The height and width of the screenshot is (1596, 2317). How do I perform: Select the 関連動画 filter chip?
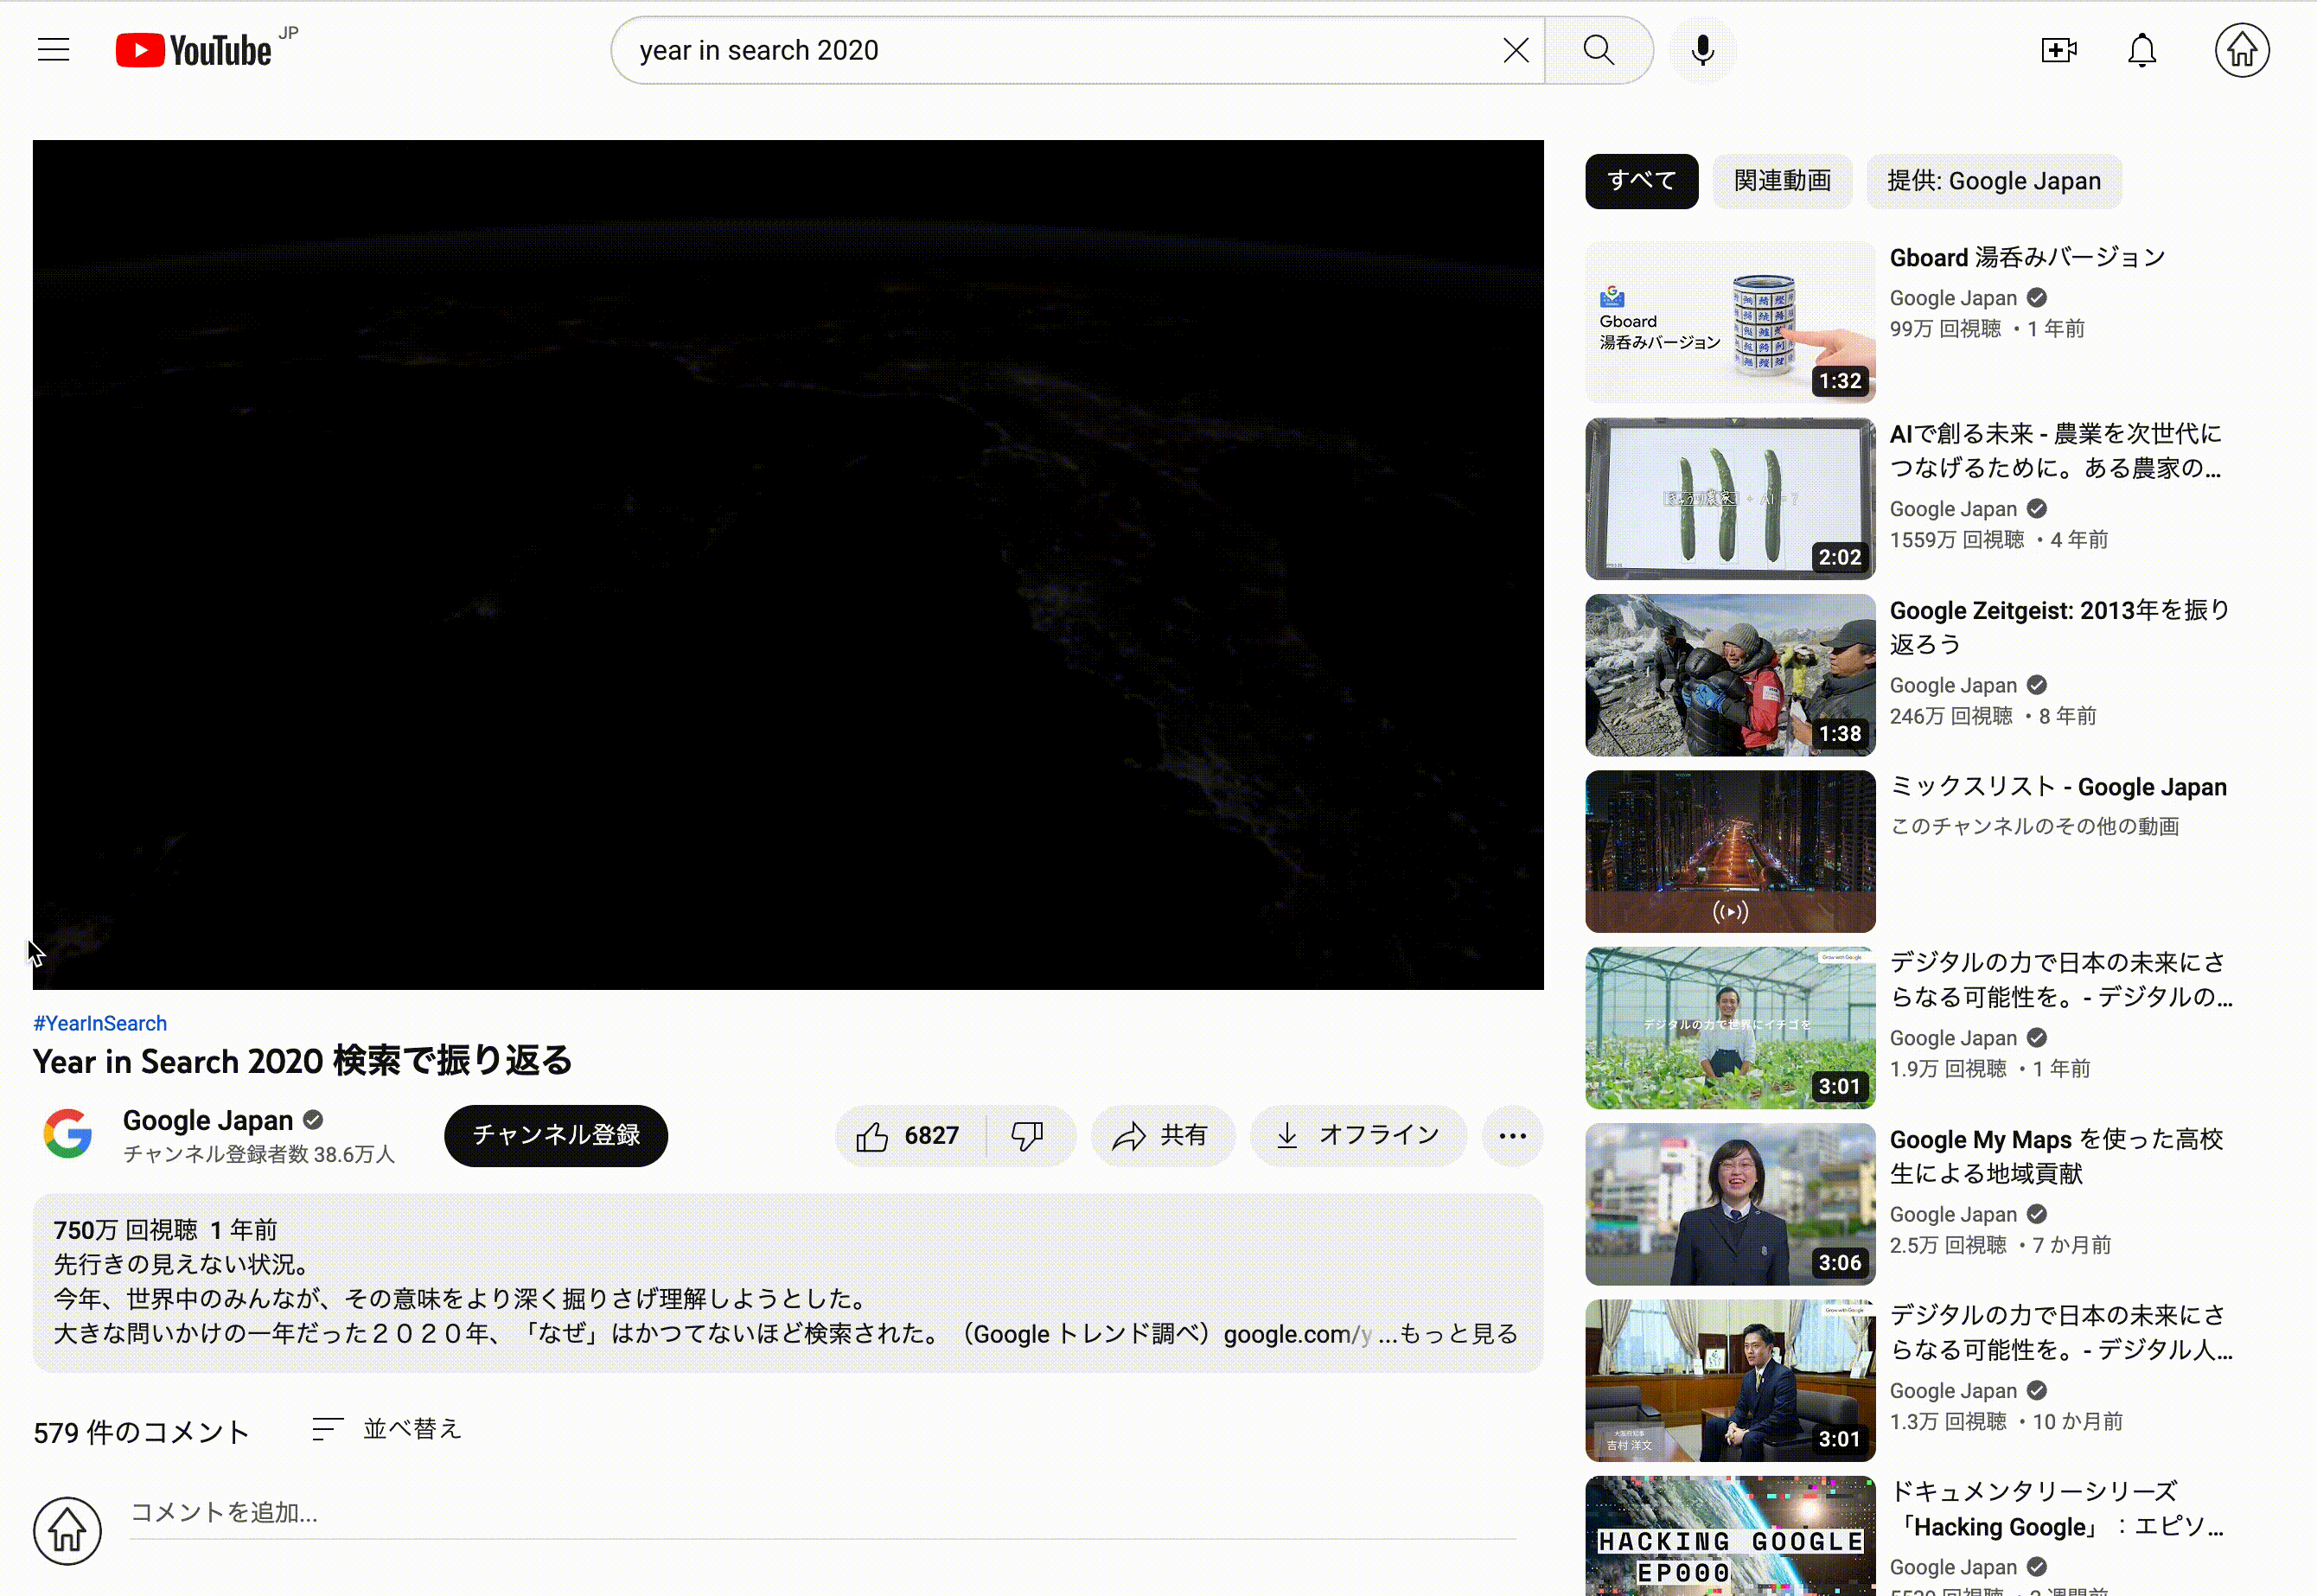[x=1782, y=181]
